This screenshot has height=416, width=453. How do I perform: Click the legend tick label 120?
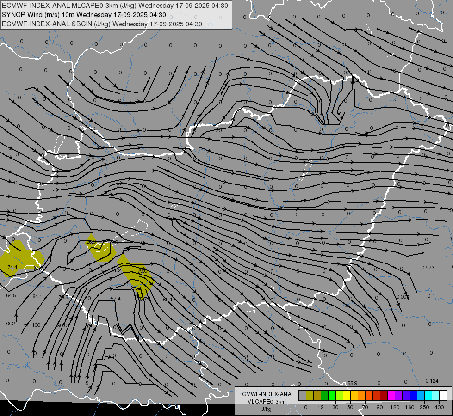click(395, 407)
